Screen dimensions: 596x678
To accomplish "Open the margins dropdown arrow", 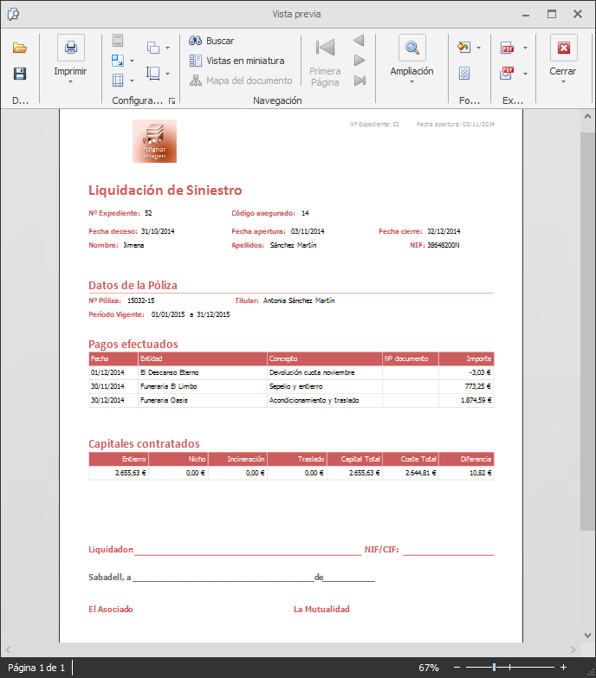I will pos(132,81).
